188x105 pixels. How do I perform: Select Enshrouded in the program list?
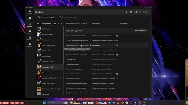[50, 51]
